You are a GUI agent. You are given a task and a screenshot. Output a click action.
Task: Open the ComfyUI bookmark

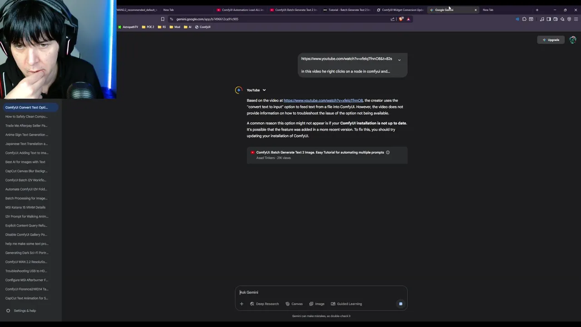pyautogui.click(x=202, y=27)
